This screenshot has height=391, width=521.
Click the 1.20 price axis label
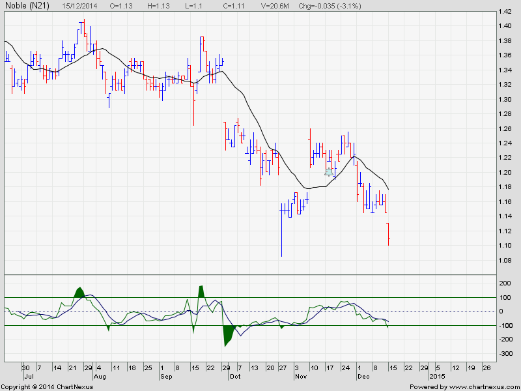(505, 173)
